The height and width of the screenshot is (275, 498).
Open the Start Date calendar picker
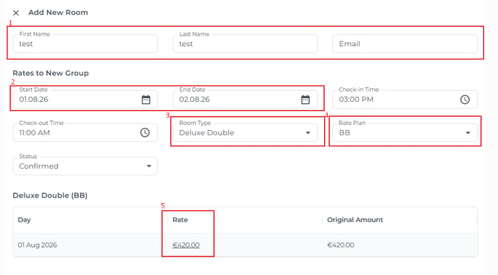pos(146,100)
